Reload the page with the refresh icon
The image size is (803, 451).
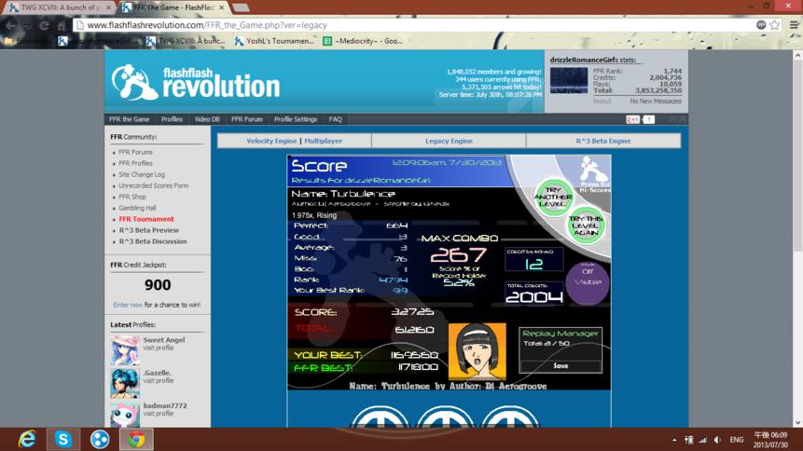tap(44, 25)
